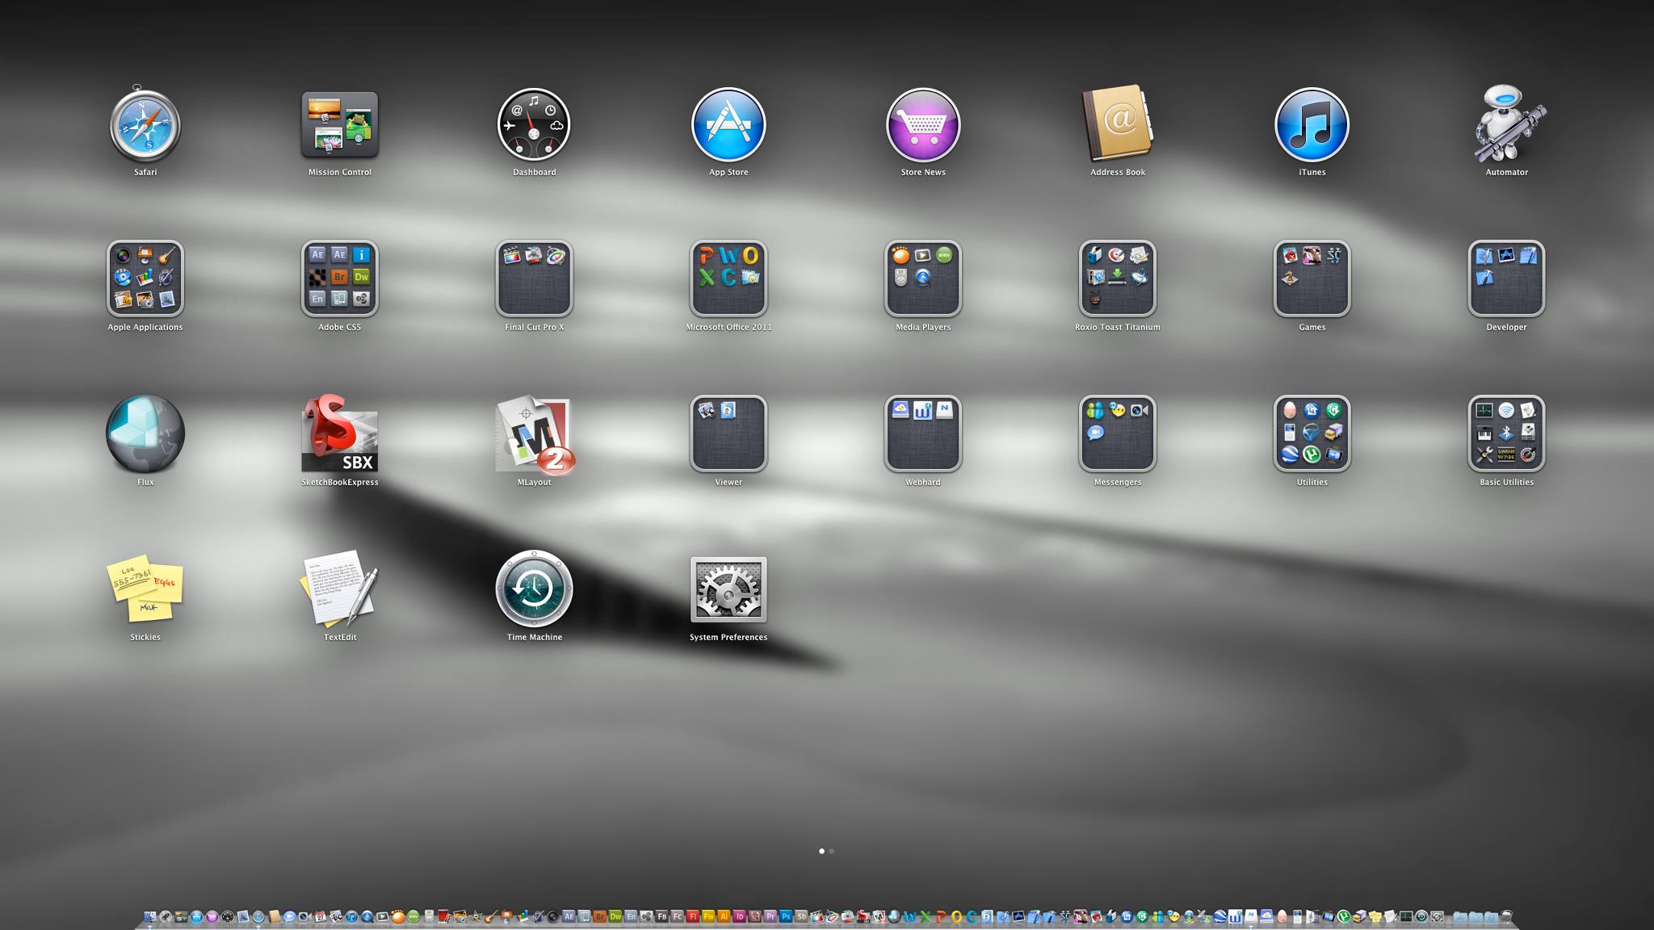1654x930 pixels.
Task: Launch Safari from Launchpad
Action: (x=145, y=126)
